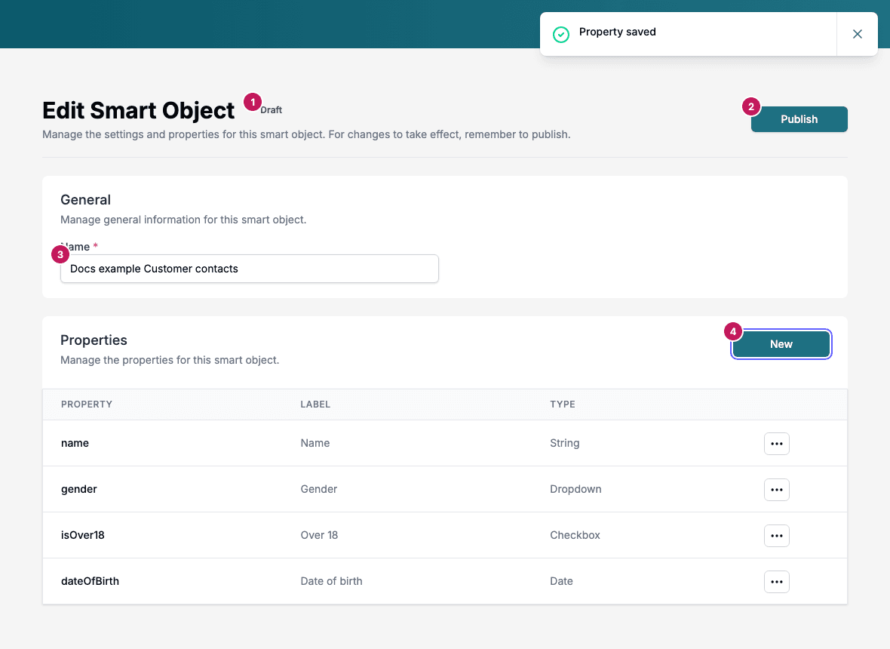Screen dimensions: 890x649
Task: Click the Draft status badge
Action: pyautogui.click(x=272, y=110)
